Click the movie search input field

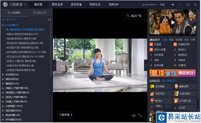tap(24, 20)
